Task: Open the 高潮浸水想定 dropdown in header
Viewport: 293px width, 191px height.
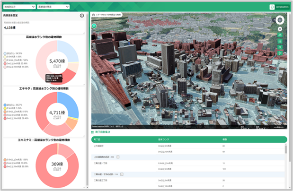Action: (x=53, y=7)
